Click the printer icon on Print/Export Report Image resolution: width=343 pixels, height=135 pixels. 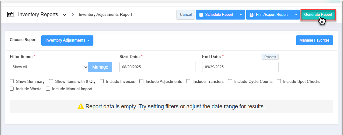pyautogui.click(x=251, y=15)
